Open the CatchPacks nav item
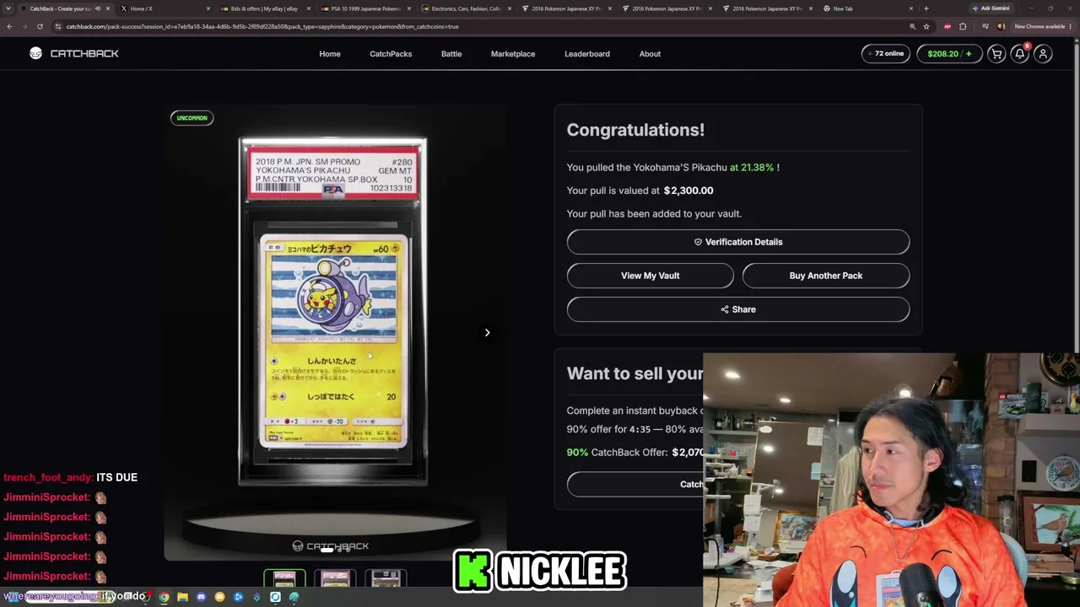Image resolution: width=1080 pixels, height=607 pixels. 391,54
